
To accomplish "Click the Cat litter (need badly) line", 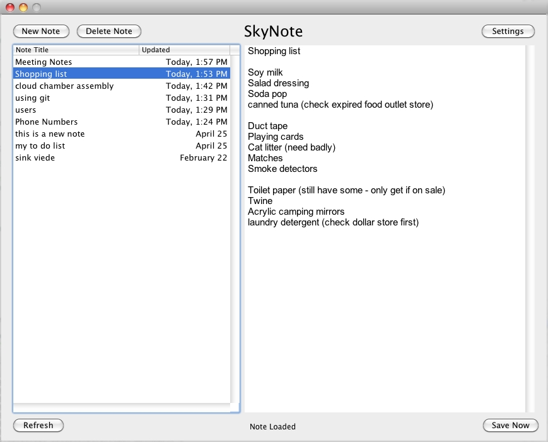I will pyautogui.click(x=291, y=147).
